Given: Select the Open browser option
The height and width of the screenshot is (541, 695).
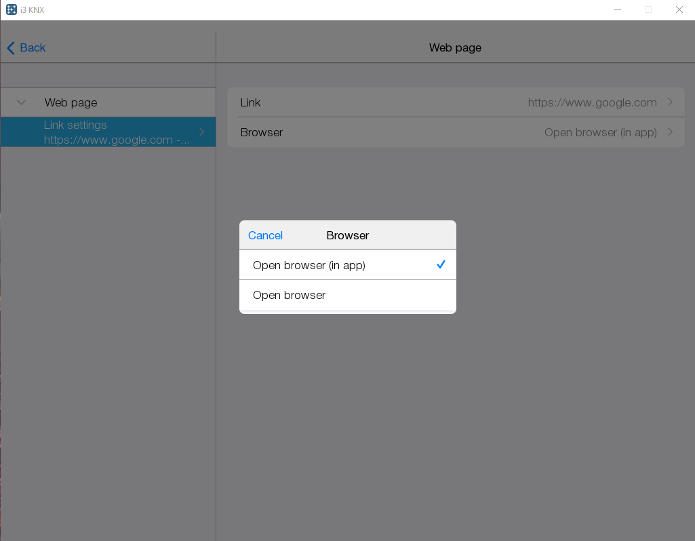Looking at the screenshot, I should click(289, 295).
